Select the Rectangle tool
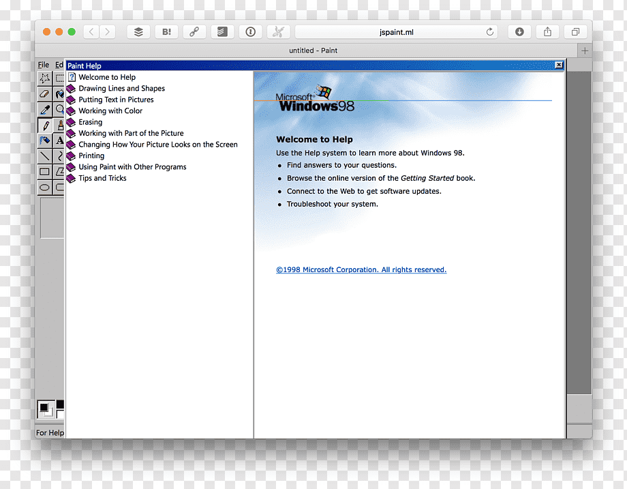Screen dimensions: 627x489 click(45, 172)
